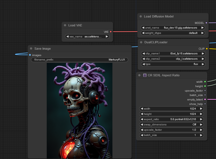Click the yellow CLIP output connector

tap(207, 49)
